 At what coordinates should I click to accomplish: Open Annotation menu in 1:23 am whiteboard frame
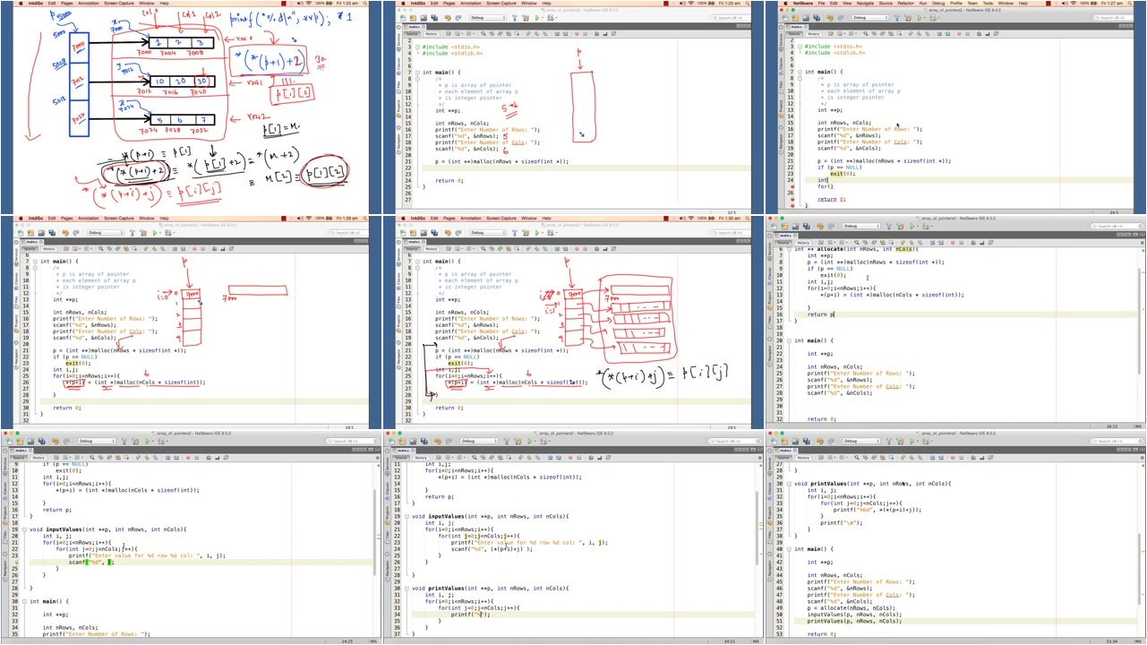(x=89, y=4)
